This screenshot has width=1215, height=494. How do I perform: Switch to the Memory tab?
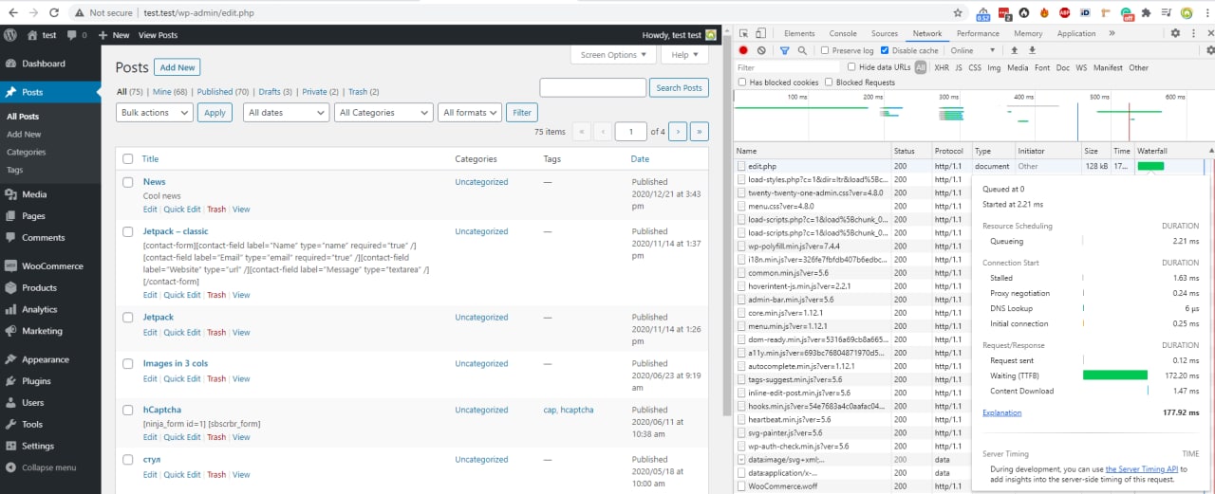point(1028,33)
